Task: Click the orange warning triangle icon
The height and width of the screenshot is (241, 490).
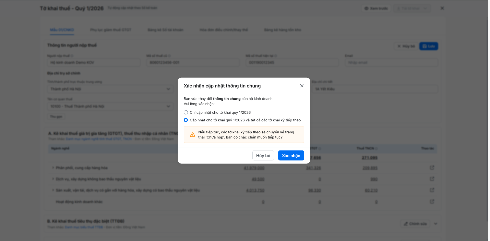Action: point(193,135)
